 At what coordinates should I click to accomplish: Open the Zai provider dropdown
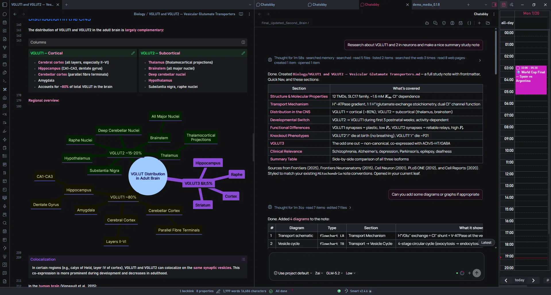(319, 273)
